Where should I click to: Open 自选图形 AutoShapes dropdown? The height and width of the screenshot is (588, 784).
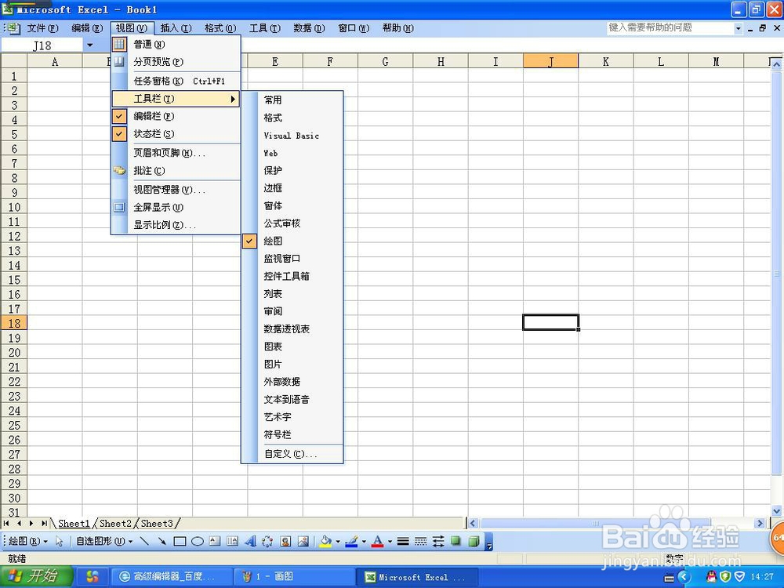click(104, 541)
